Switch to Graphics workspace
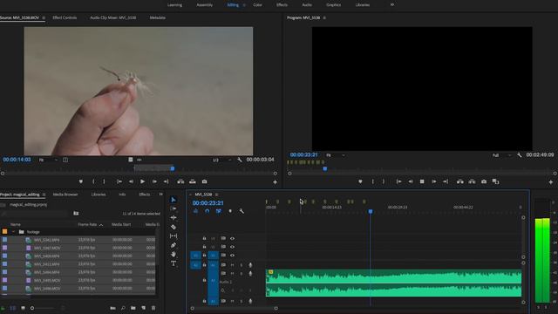558x314 pixels. pyautogui.click(x=333, y=5)
